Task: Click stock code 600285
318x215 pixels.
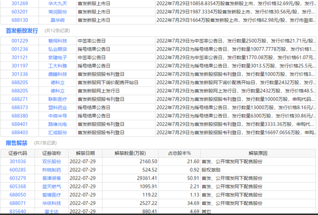Action: tap(18, 170)
